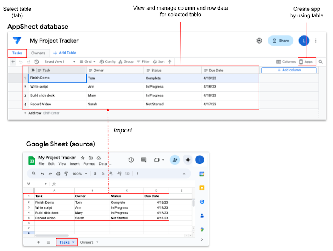Open version history in AppSheet toolbar
The height and width of the screenshot is (251, 333).
37,62
